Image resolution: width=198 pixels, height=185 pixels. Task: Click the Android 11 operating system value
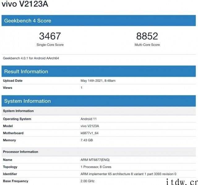(88, 119)
